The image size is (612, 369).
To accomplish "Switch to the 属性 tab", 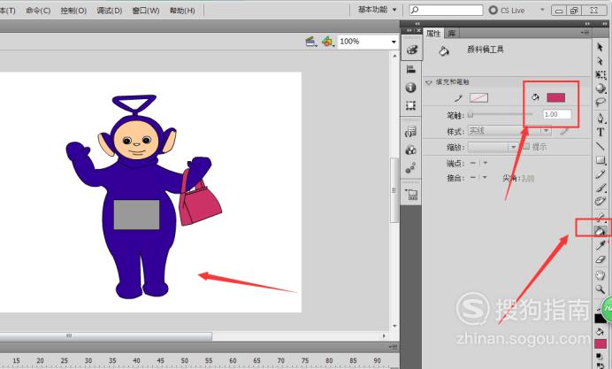I will tap(433, 34).
